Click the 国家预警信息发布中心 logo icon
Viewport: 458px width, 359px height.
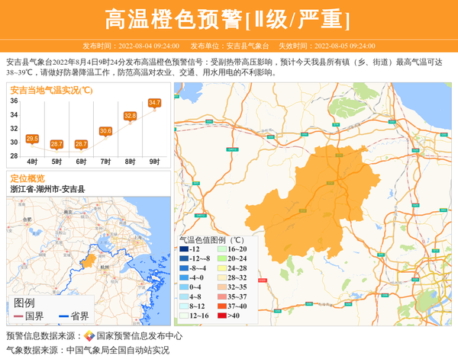coord(89,336)
